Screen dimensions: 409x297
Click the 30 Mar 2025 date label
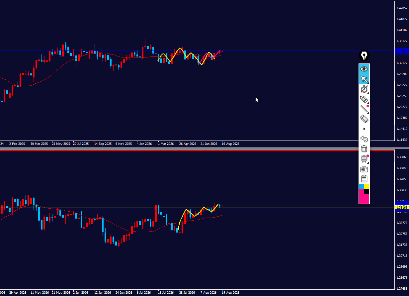40,144
